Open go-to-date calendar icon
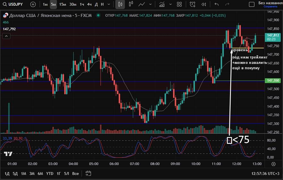The width and height of the screenshot is (283, 180). point(88,173)
